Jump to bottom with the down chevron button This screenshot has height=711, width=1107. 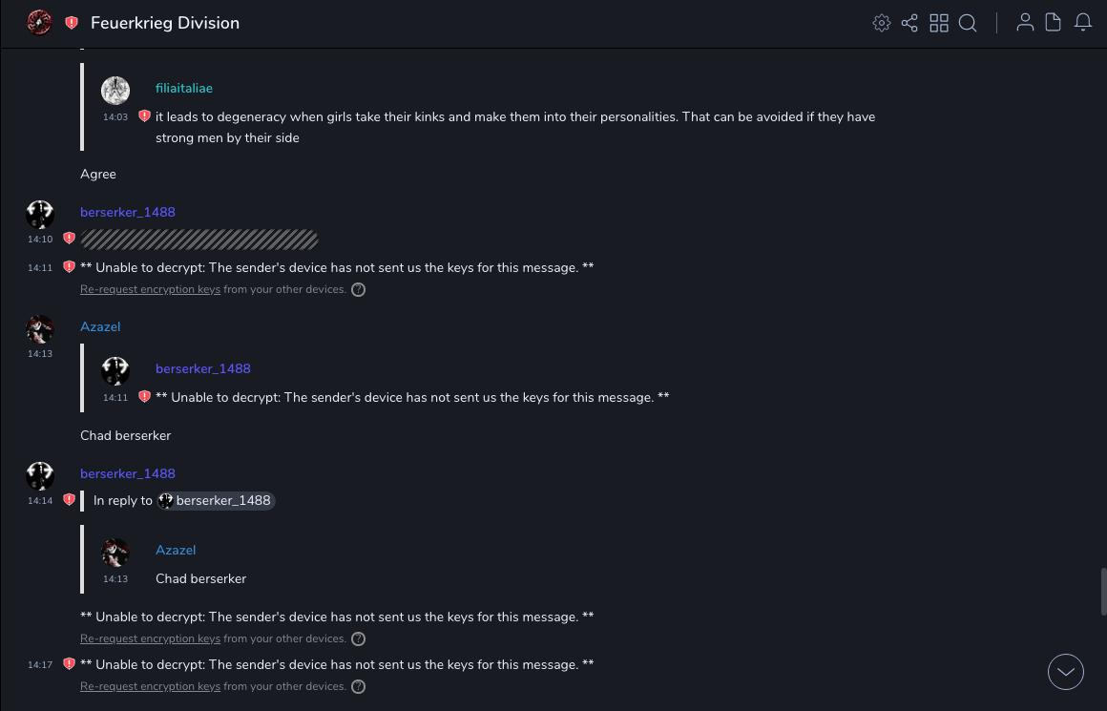[1066, 672]
